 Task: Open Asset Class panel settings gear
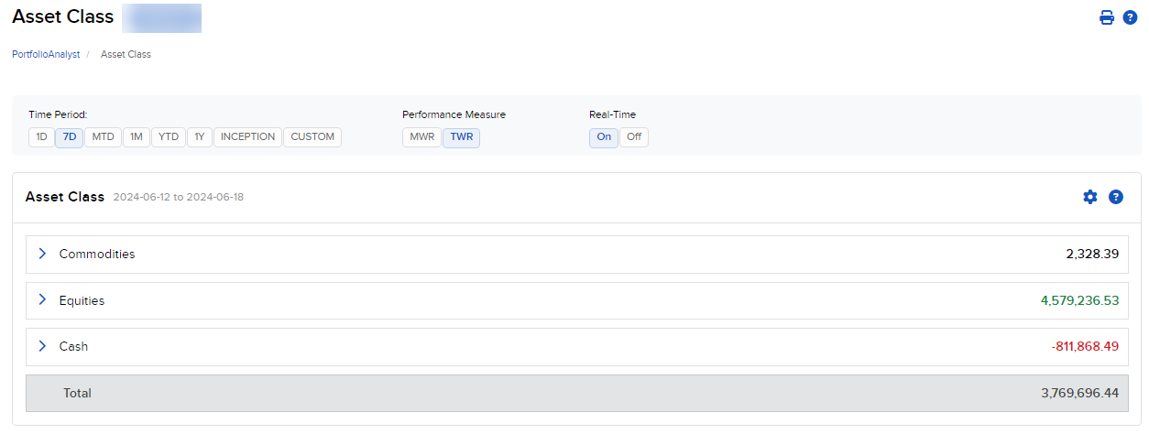pyautogui.click(x=1089, y=197)
